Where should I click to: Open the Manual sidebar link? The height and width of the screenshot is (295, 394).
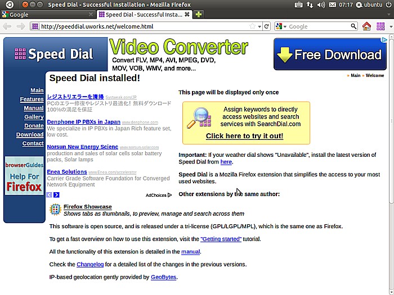click(34, 108)
